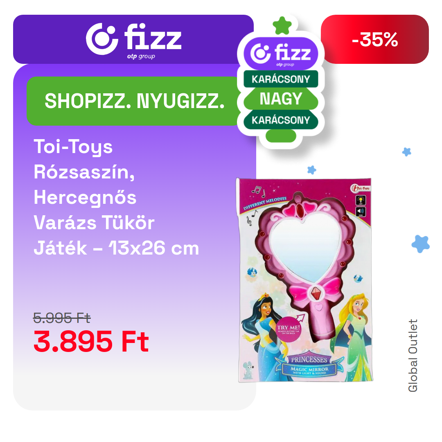Click the crossed-out 5.995 Ft original price
Viewport: 442px width, 442px height.
click(62, 318)
